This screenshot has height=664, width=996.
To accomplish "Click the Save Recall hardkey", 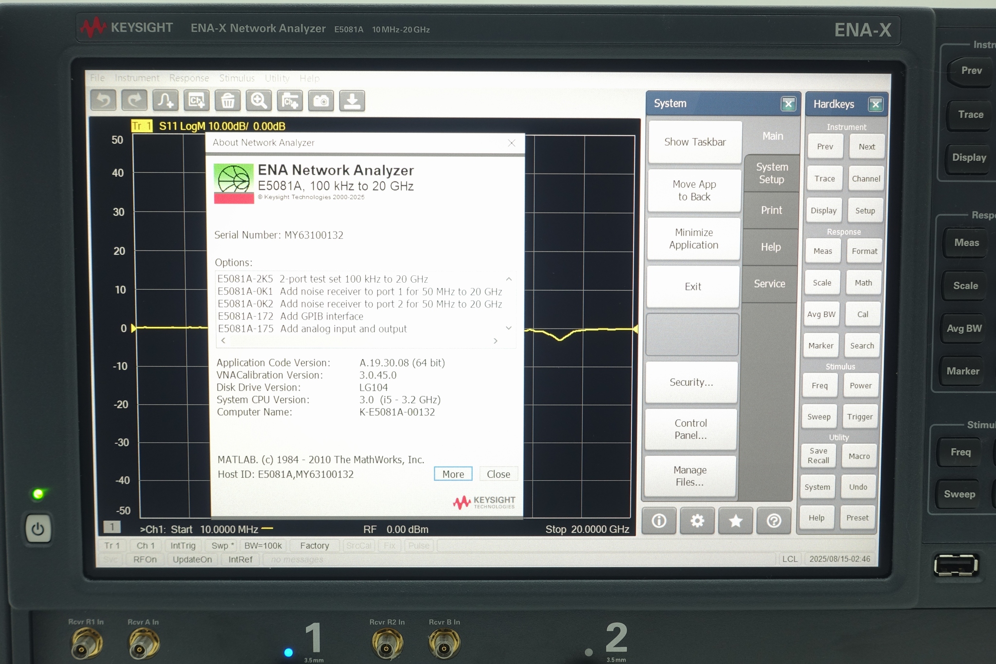I will coord(818,456).
